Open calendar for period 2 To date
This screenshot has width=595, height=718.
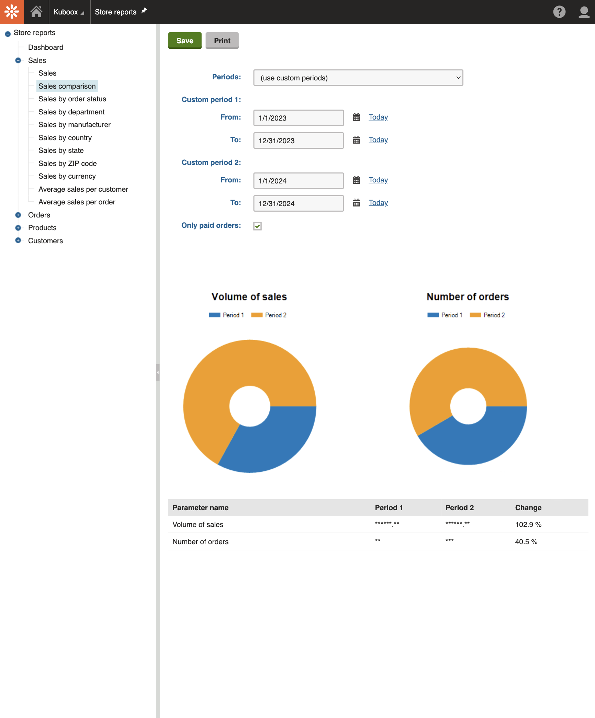(x=356, y=203)
